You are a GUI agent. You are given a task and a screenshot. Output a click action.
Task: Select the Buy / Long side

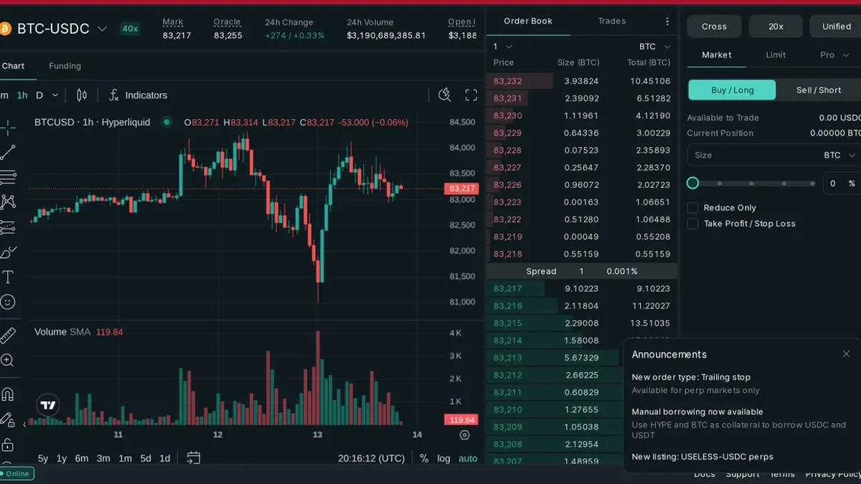pyautogui.click(x=732, y=90)
